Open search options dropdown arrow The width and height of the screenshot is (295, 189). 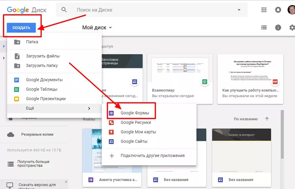pos(239,10)
